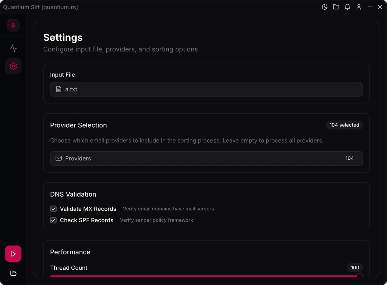Image resolution: width=387 pixels, height=285 pixels.
Task: Start sorting with the pink play button
Action: coord(13,254)
